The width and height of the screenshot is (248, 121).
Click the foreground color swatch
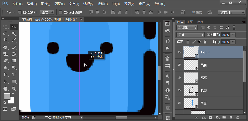click(7, 96)
